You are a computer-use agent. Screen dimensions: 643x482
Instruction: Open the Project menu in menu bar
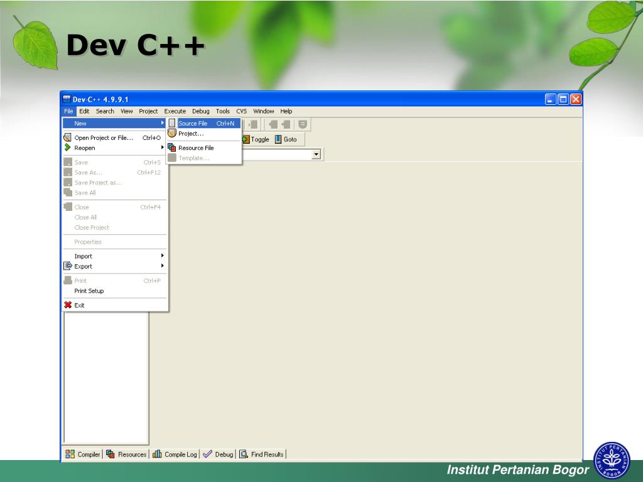(x=148, y=111)
